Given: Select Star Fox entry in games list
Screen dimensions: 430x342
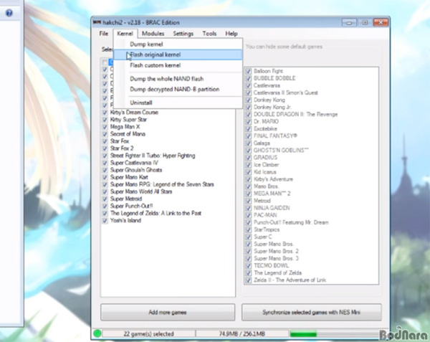Looking at the screenshot, I should 120,141.
